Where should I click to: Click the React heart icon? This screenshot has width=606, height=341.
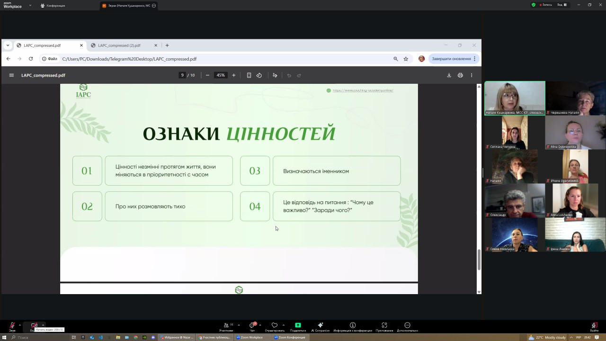coord(275,325)
